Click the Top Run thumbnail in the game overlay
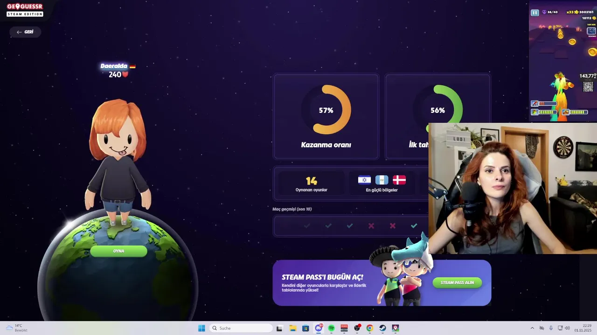Screen dimensions: 597x335 591,31
